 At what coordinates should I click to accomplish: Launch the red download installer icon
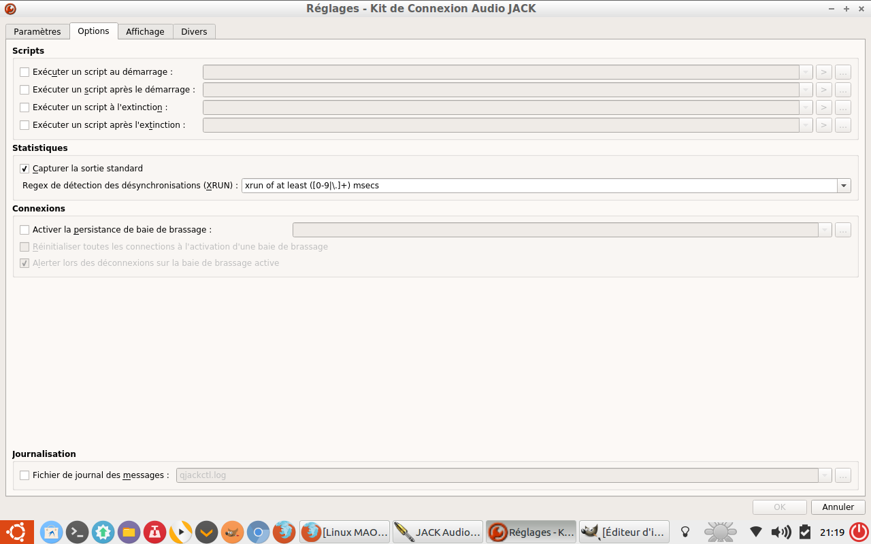[155, 532]
